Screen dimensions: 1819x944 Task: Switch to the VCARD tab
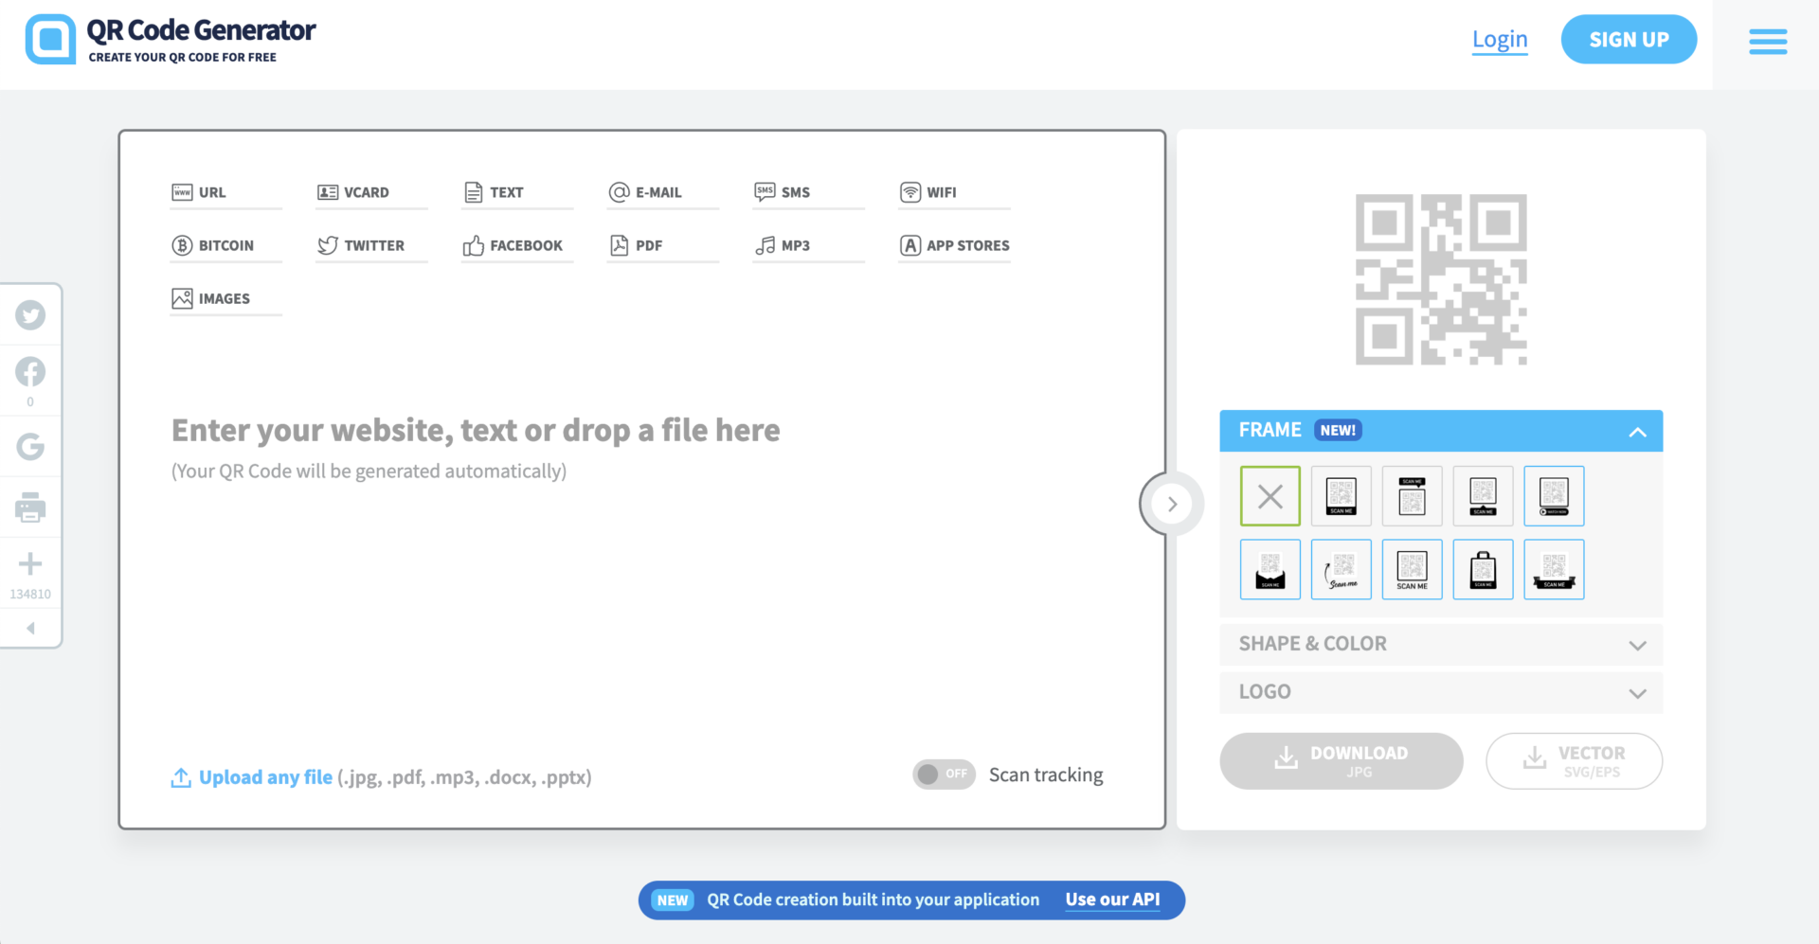(366, 192)
